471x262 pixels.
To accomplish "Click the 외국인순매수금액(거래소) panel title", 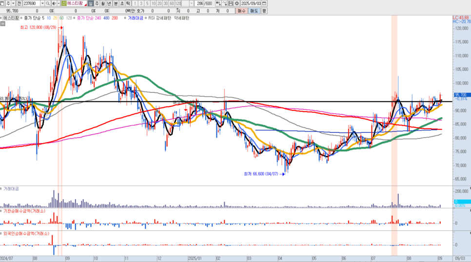I will pos(26,234).
